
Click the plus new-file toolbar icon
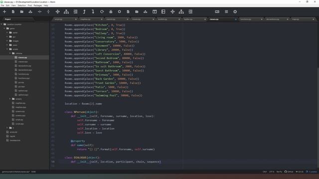coord(4,12)
